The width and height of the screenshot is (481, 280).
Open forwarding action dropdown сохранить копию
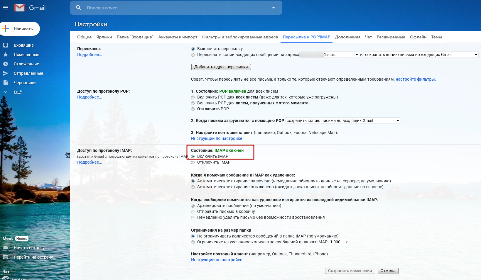pos(421,55)
